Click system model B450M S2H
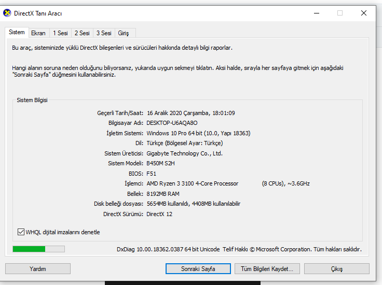 click(160, 163)
